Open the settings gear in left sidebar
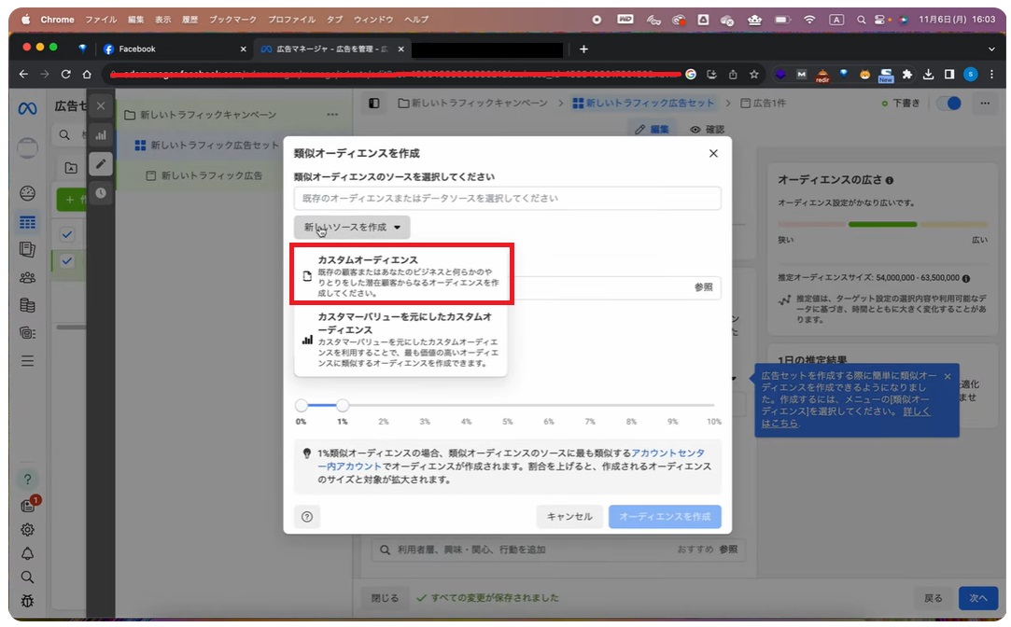Screen dimensions: 1011x627 click(x=28, y=529)
